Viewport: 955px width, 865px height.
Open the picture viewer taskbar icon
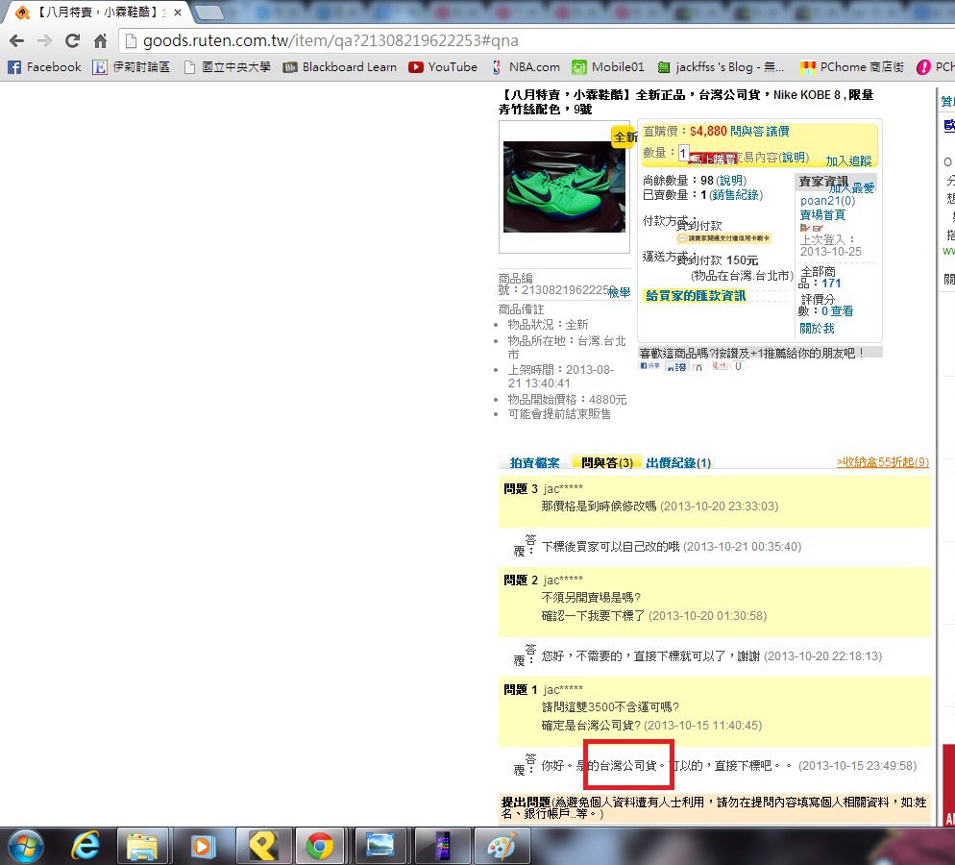[x=380, y=847]
